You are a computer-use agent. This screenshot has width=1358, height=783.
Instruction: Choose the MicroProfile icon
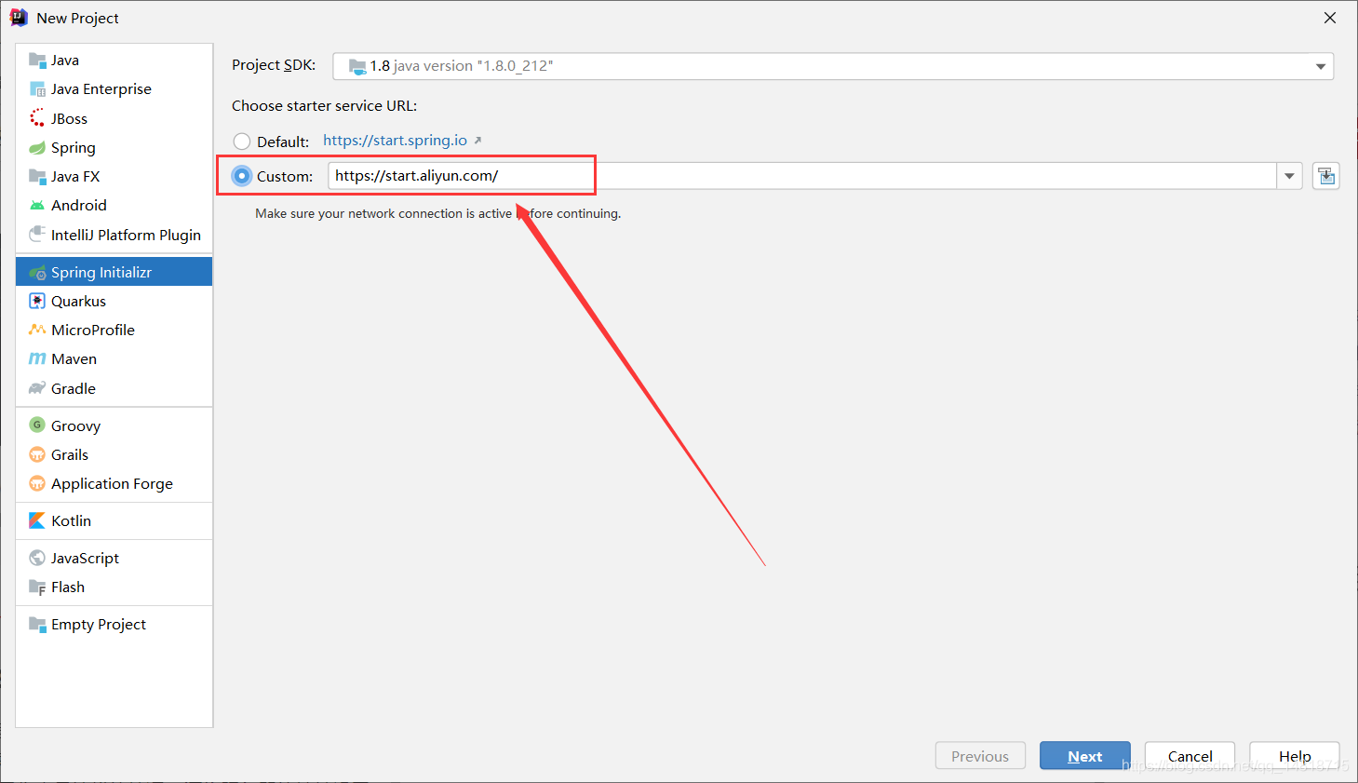(37, 330)
